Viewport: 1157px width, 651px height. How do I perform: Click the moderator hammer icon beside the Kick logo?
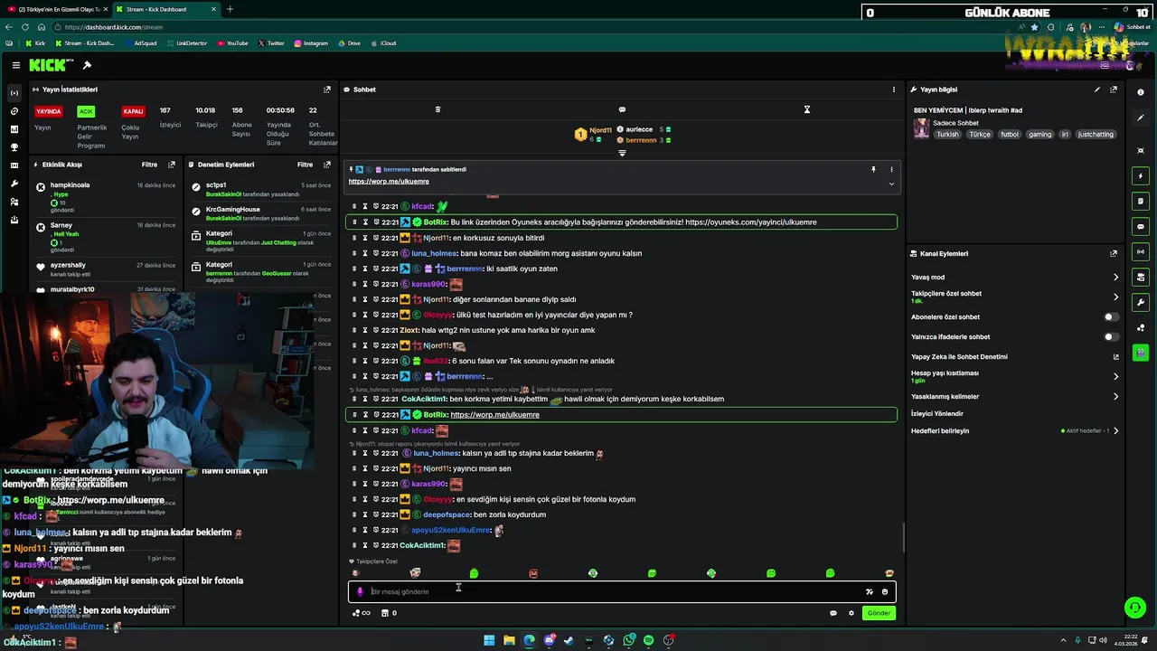87,65
